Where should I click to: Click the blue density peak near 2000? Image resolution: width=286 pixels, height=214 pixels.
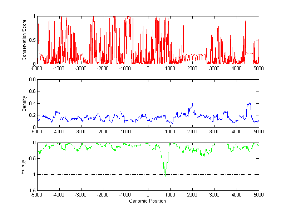[192, 104]
